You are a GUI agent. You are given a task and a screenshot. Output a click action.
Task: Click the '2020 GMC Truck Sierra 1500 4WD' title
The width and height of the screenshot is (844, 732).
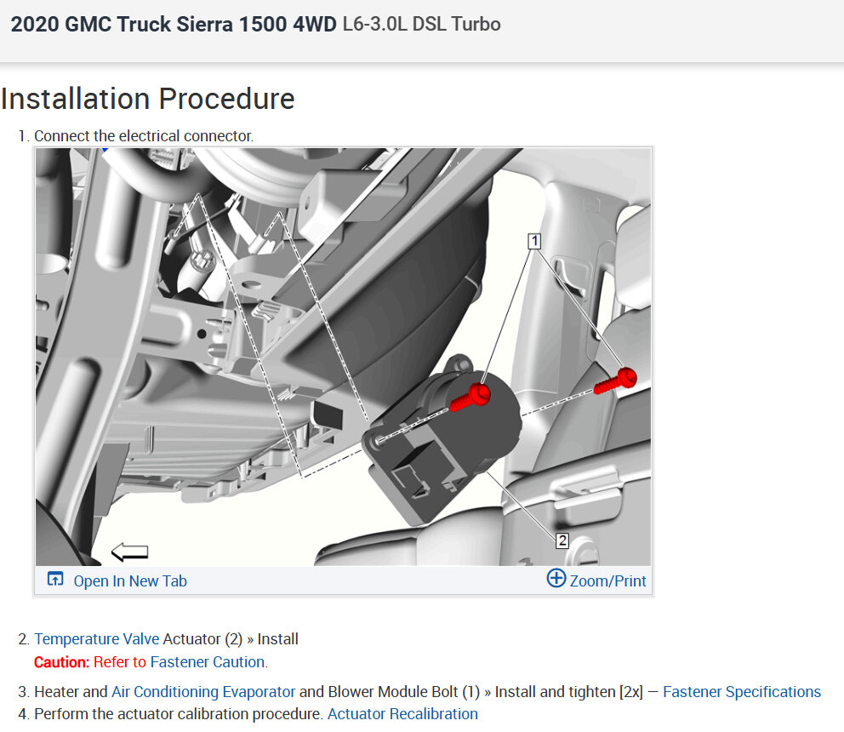(x=174, y=25)
